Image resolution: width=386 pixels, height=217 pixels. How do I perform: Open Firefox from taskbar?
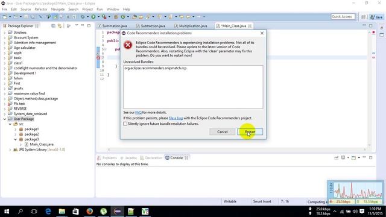tap(90, 212)
